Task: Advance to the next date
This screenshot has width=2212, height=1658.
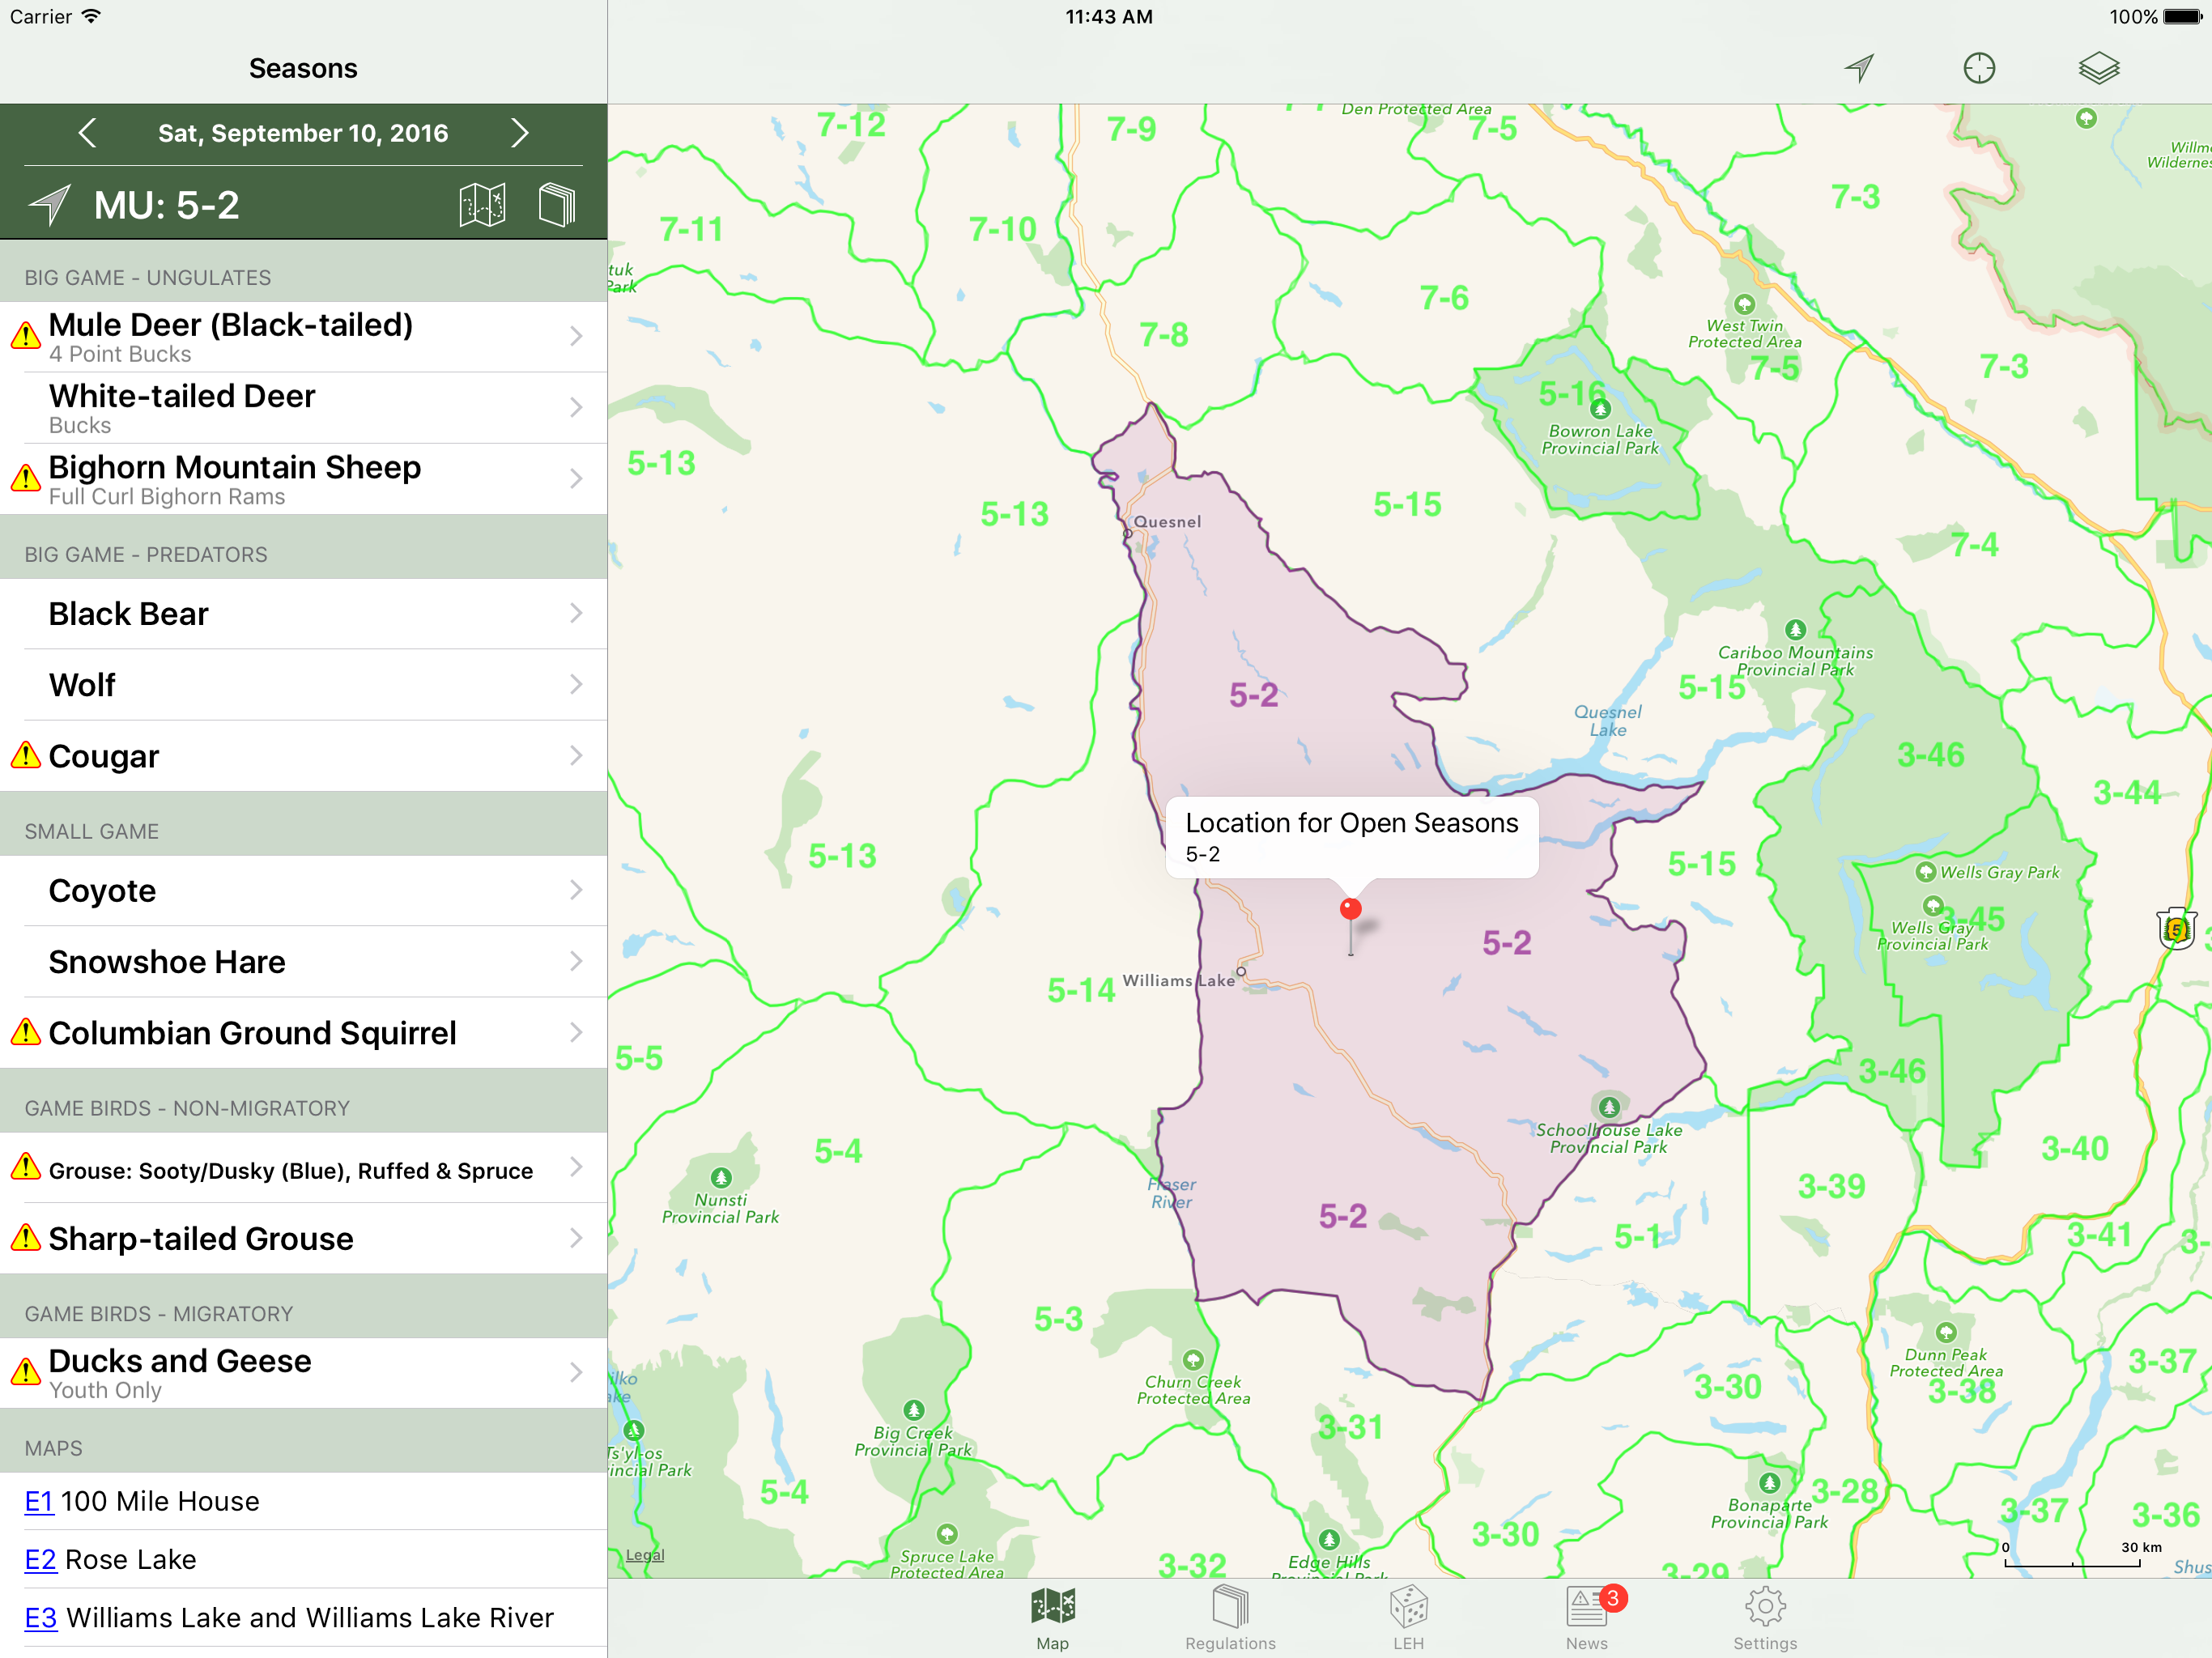Action: [x=519, y=133]
